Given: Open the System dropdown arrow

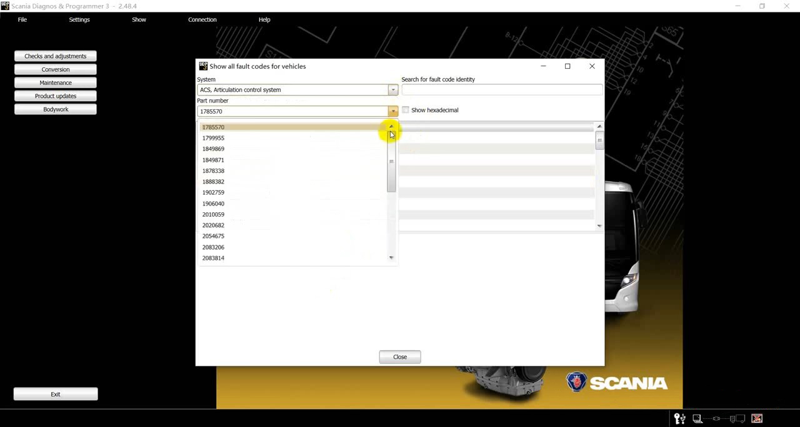Looking at the screenshot, I should click(392, 90).
